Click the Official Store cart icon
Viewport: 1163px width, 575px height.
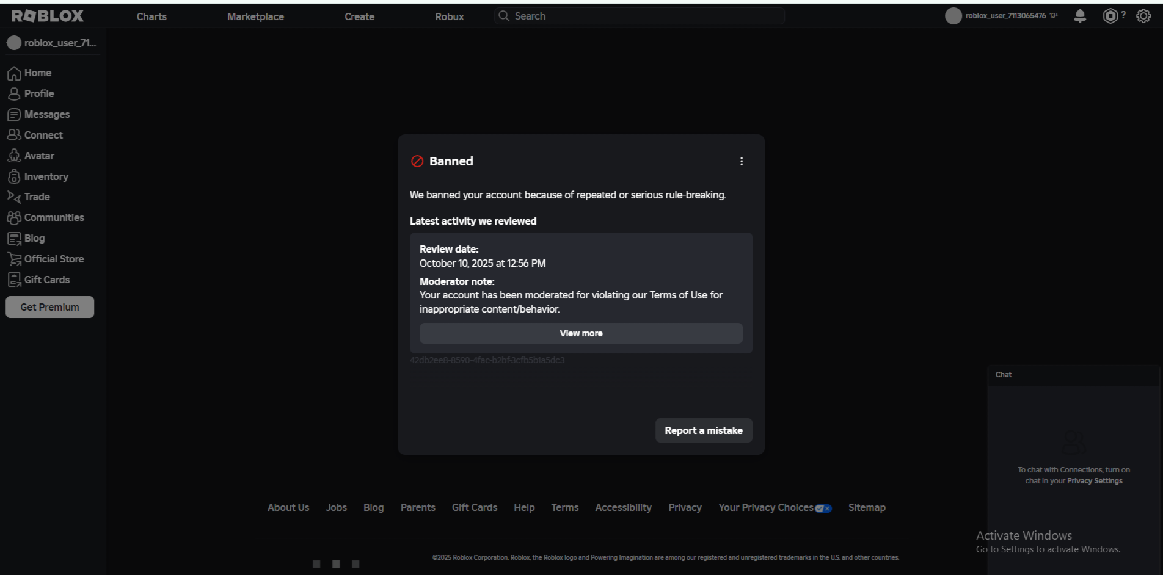pyautogui.click(x=14, y=259)
